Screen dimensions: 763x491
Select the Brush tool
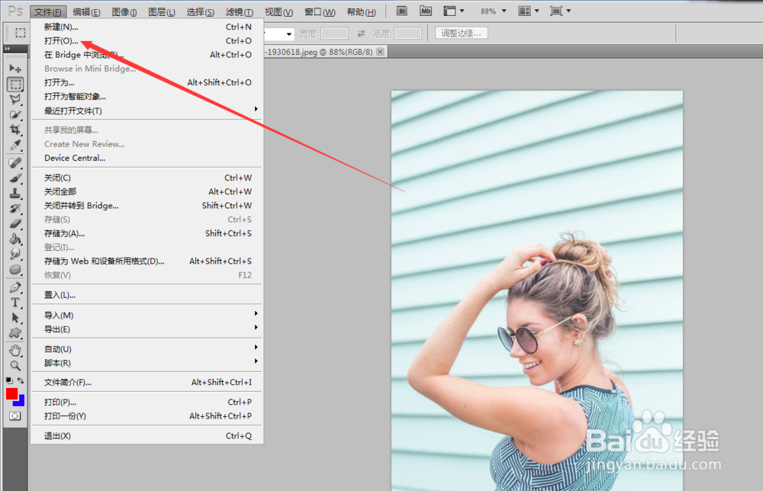point(15,178)
